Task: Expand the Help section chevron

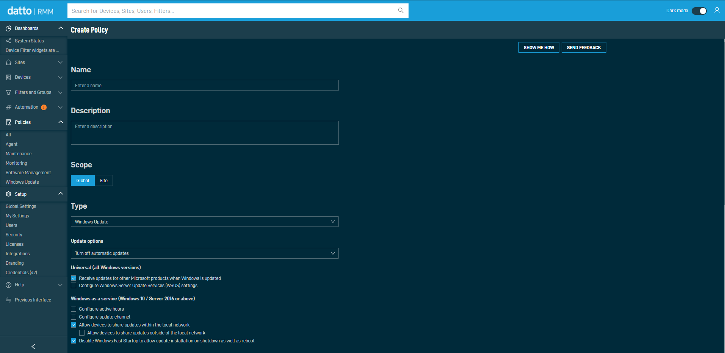Action: coord(60,285)
